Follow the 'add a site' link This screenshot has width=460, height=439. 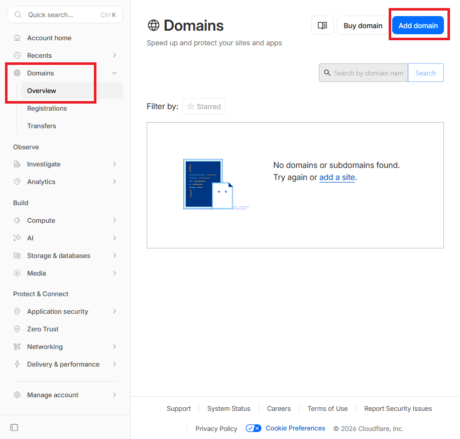point(337,178)
